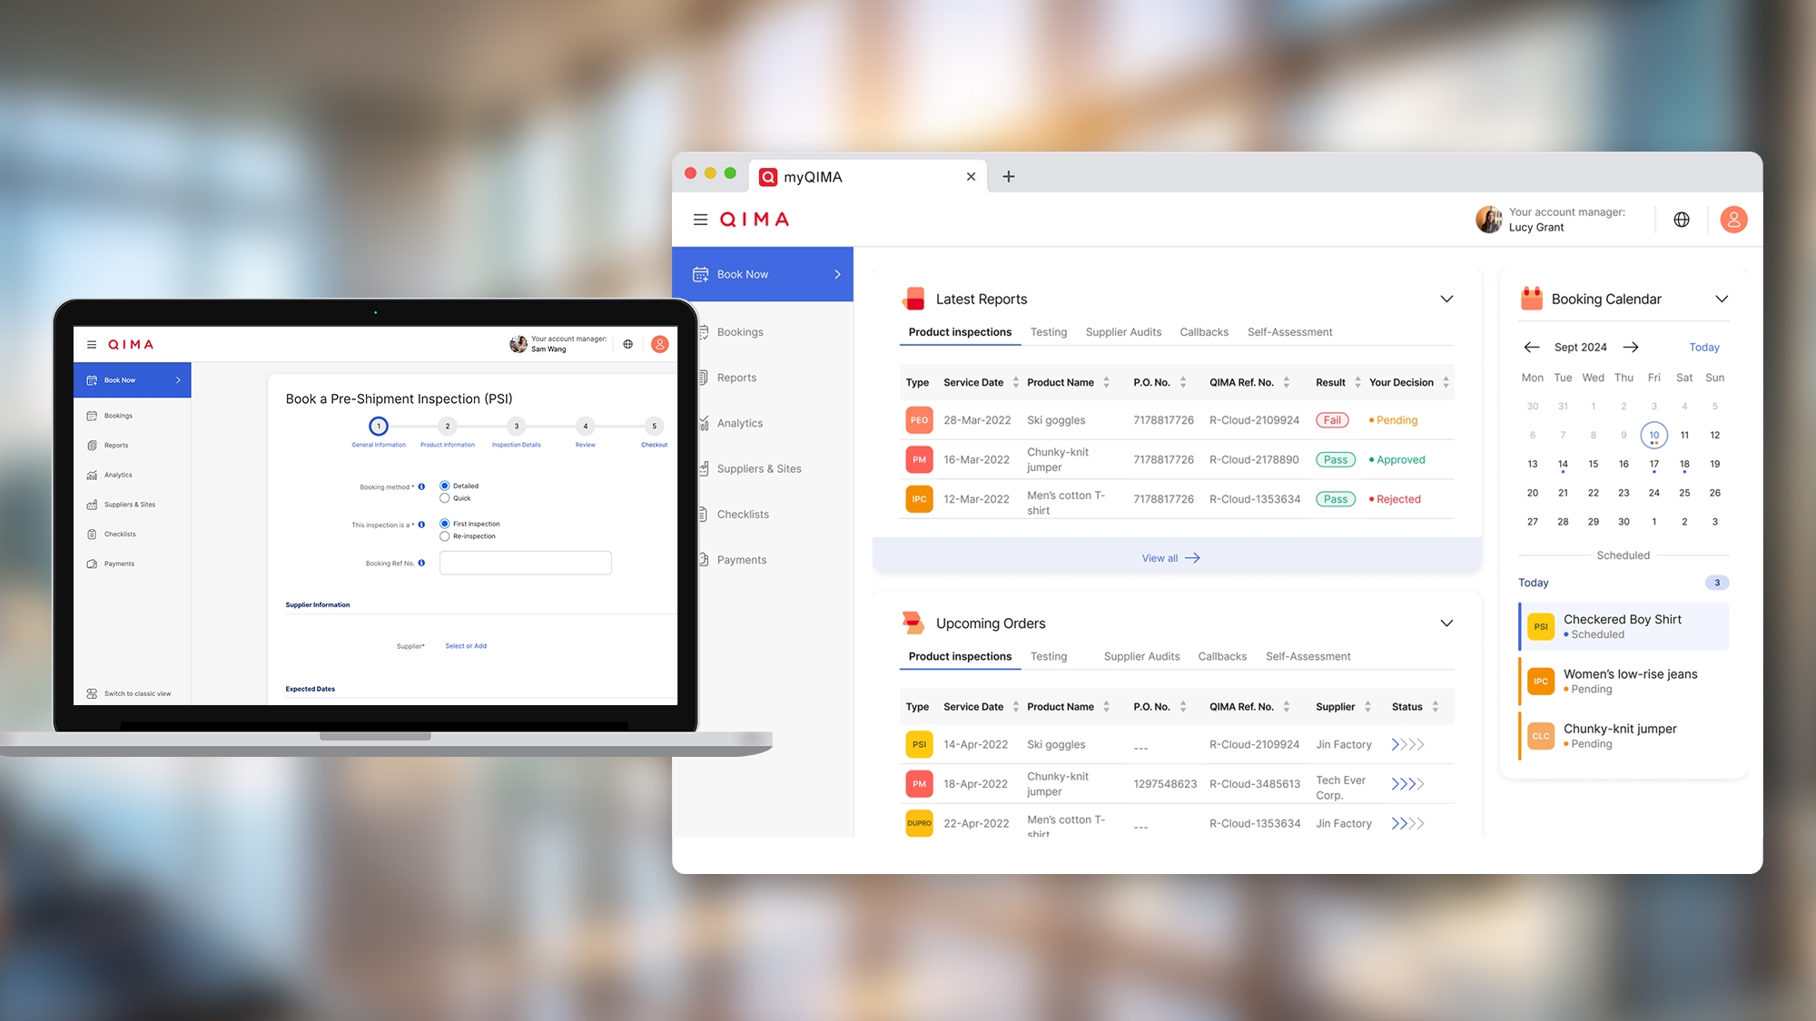
Task: Collapse the Booking Calendar panel
Action: pyautogui.click(x=1722, y=299)
